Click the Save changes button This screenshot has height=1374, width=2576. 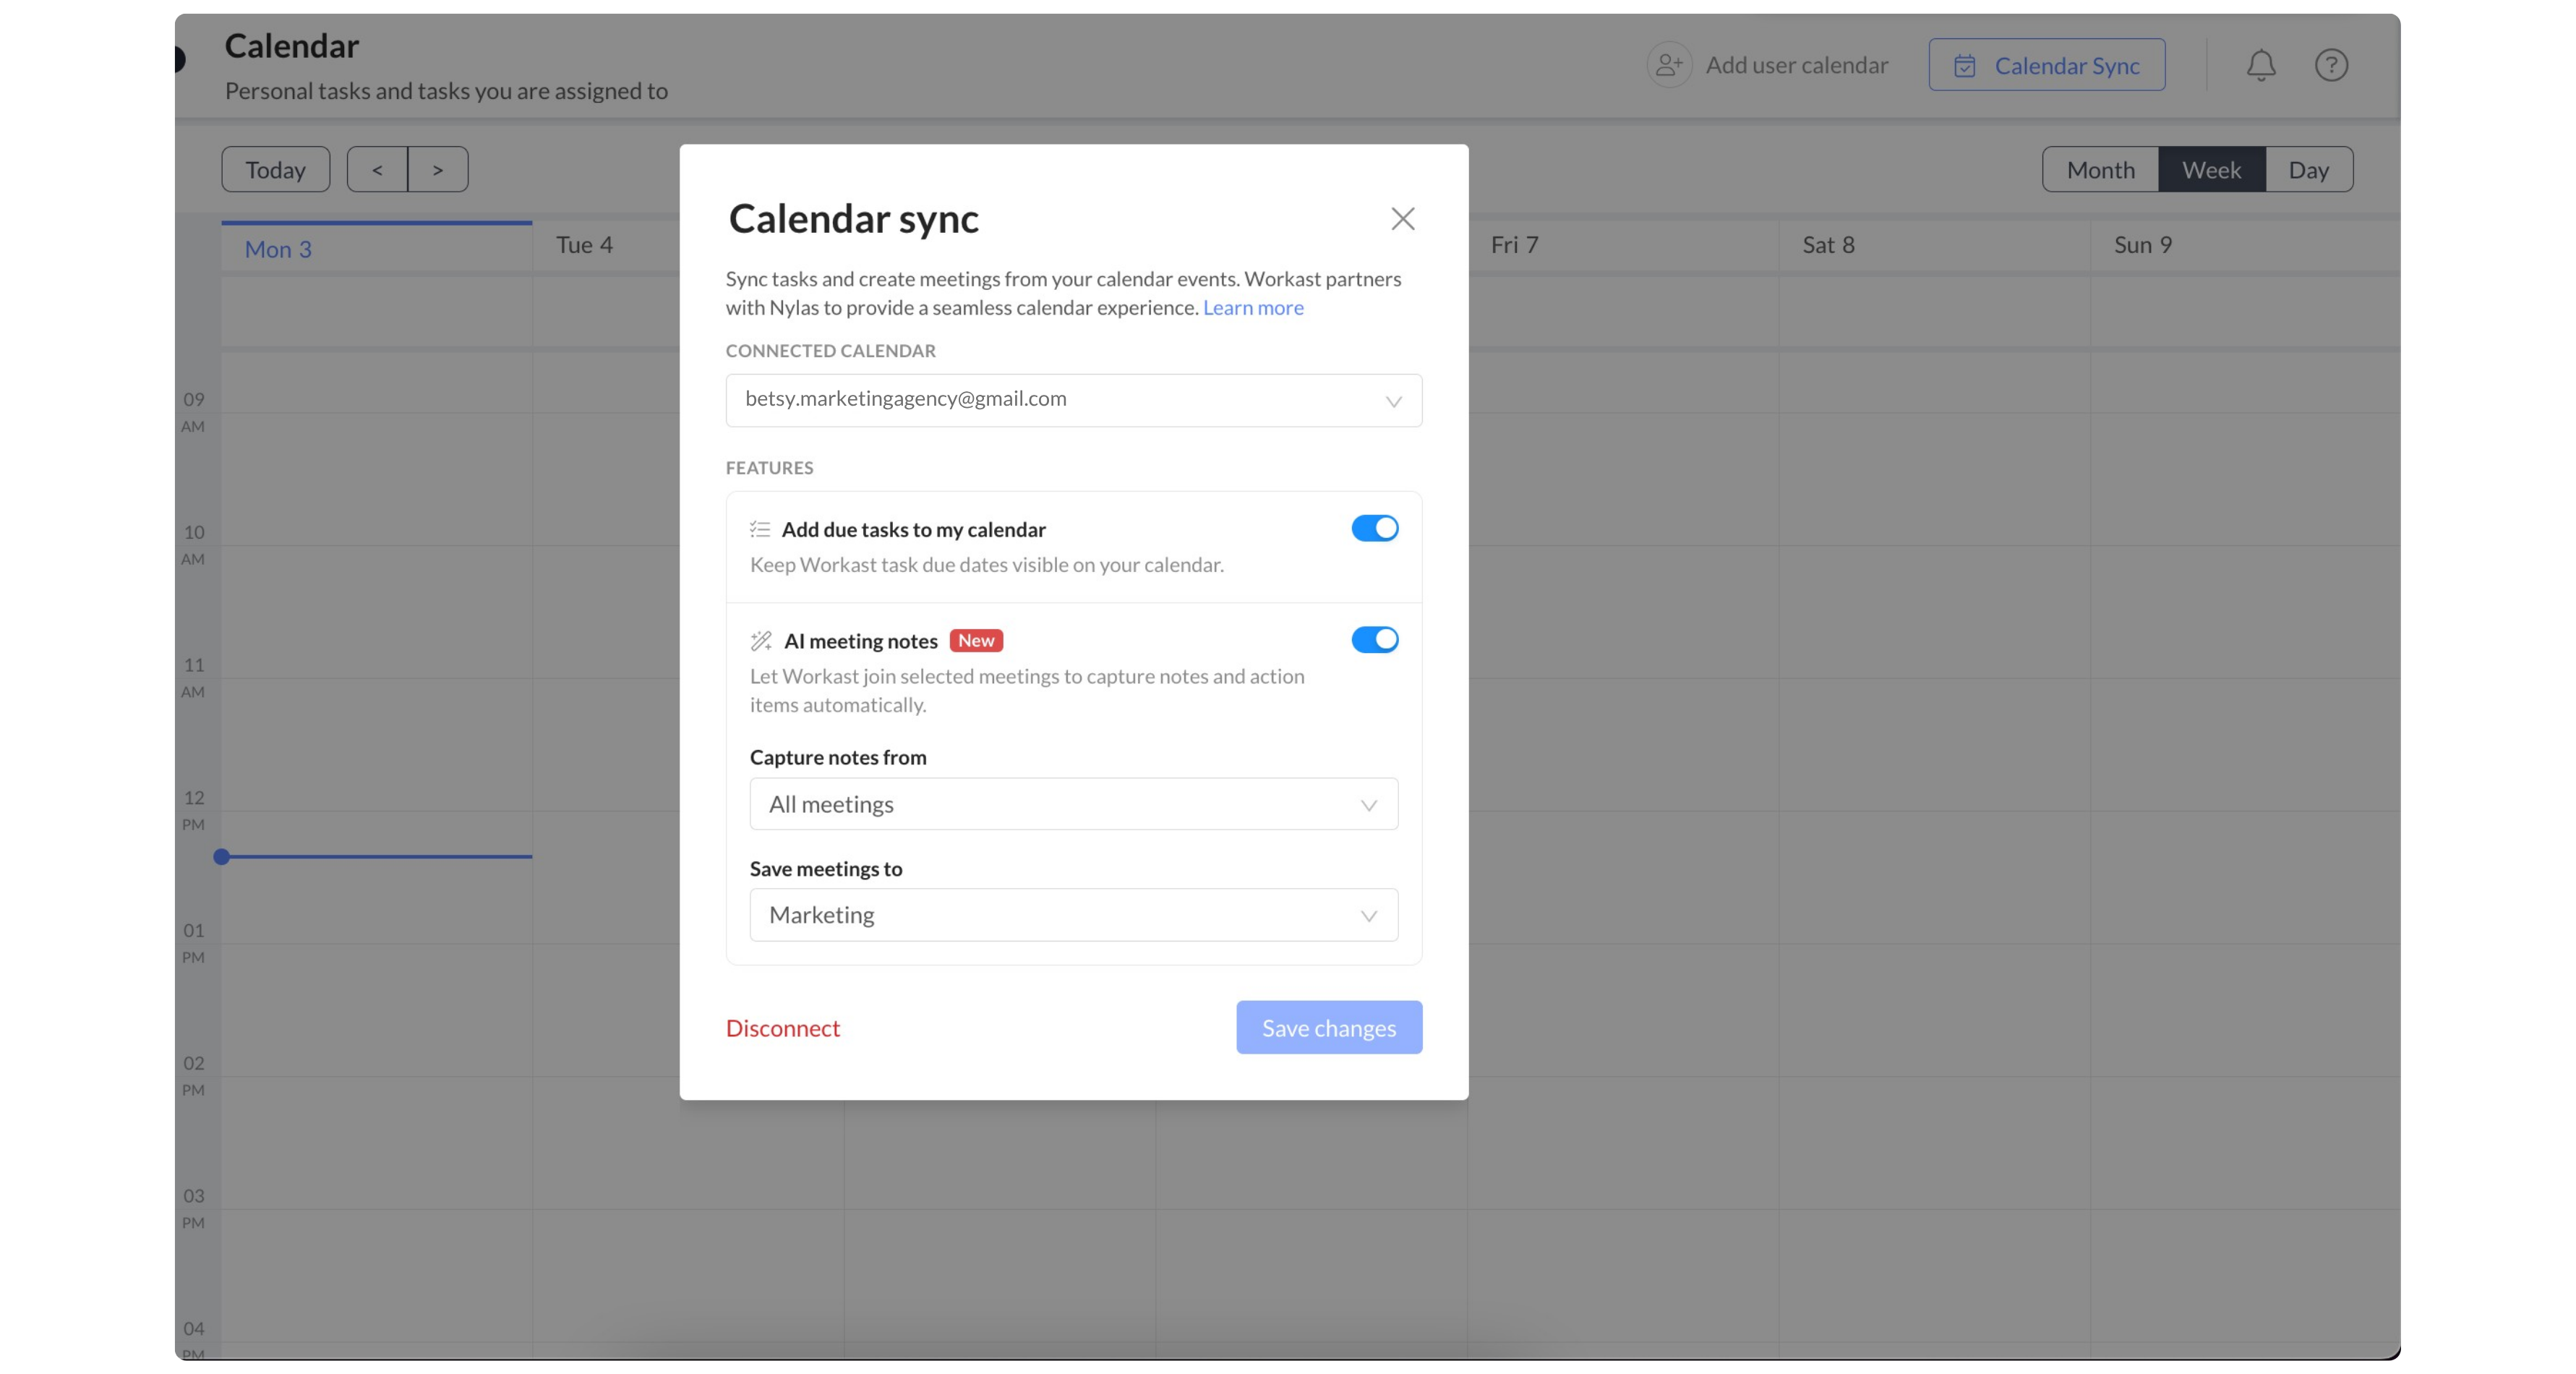tap(1328, 1027)
